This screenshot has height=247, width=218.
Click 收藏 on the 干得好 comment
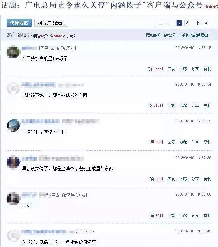click(183, 142)
